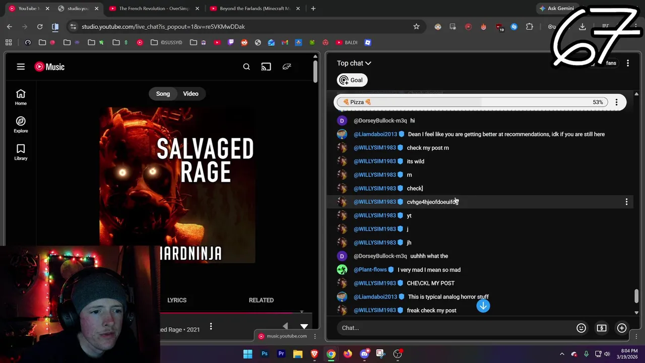Open the Chrome Extensions puzzle icon
The height and width of the screenshot is (363, 645).
(529, 27)
